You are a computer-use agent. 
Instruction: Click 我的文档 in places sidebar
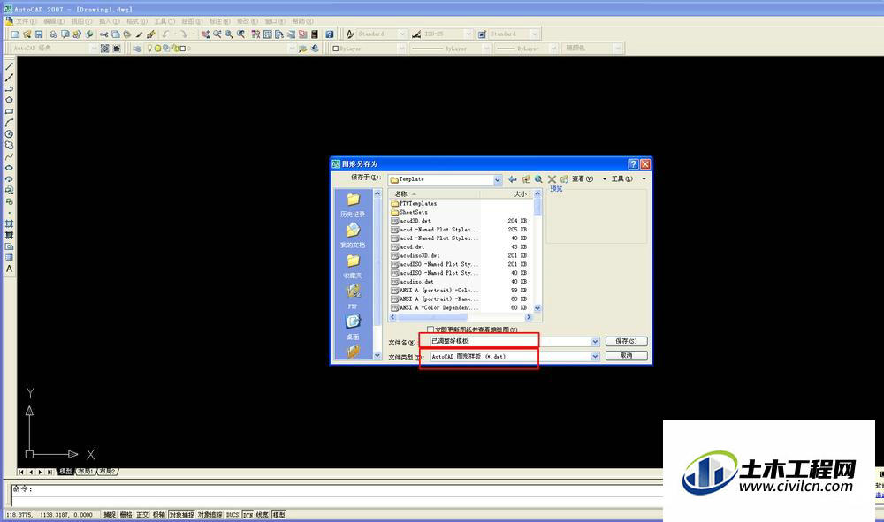(x=353, y=236)
